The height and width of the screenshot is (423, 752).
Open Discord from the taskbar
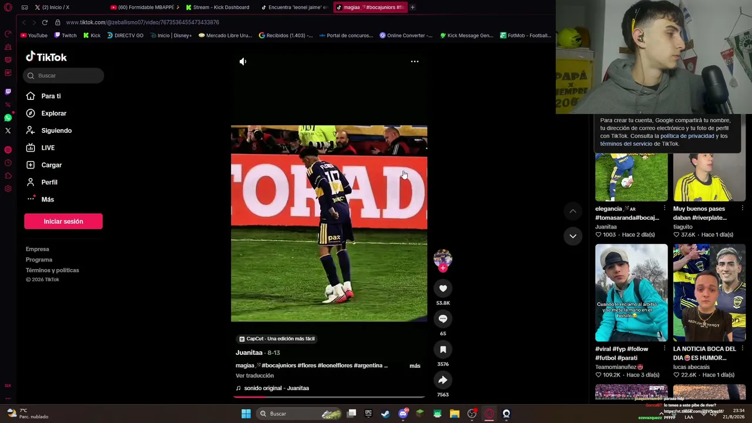coord(402,414)
